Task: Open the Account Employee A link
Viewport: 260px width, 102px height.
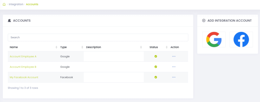Action: pos(23,56)
